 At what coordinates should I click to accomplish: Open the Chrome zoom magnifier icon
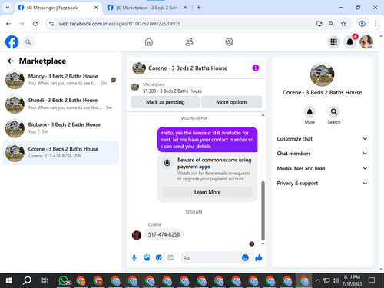331,24
